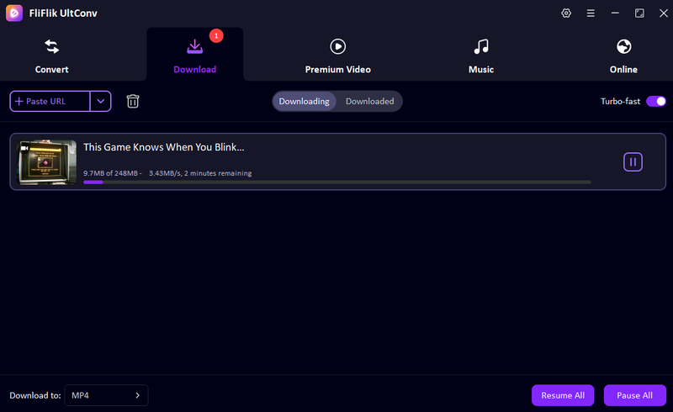Screen dimensions: 673x412
Task: Minimize the UltConv window
Action: (615, 13)
